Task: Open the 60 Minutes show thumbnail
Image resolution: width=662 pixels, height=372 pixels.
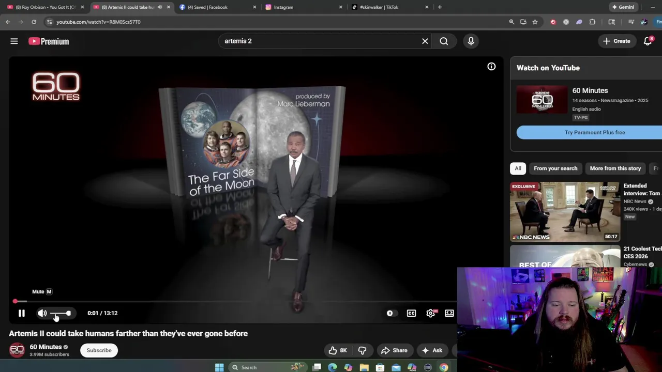Action: [x=542, y=100]
